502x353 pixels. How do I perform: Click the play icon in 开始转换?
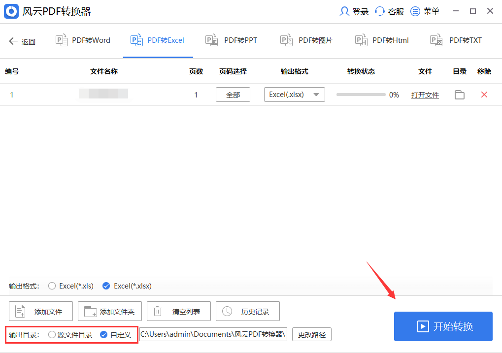tap(423, 326)
